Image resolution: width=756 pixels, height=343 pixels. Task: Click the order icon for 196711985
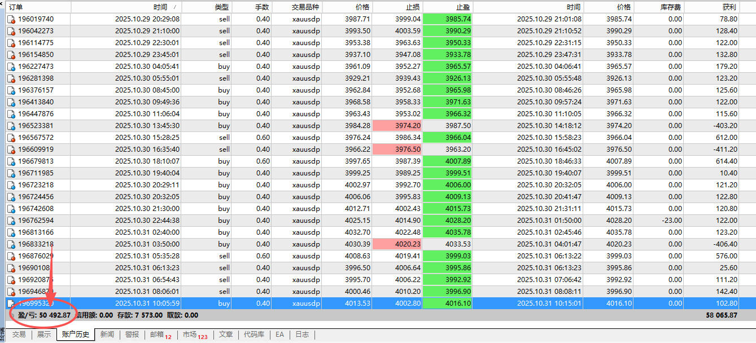[x=11, y=173]
